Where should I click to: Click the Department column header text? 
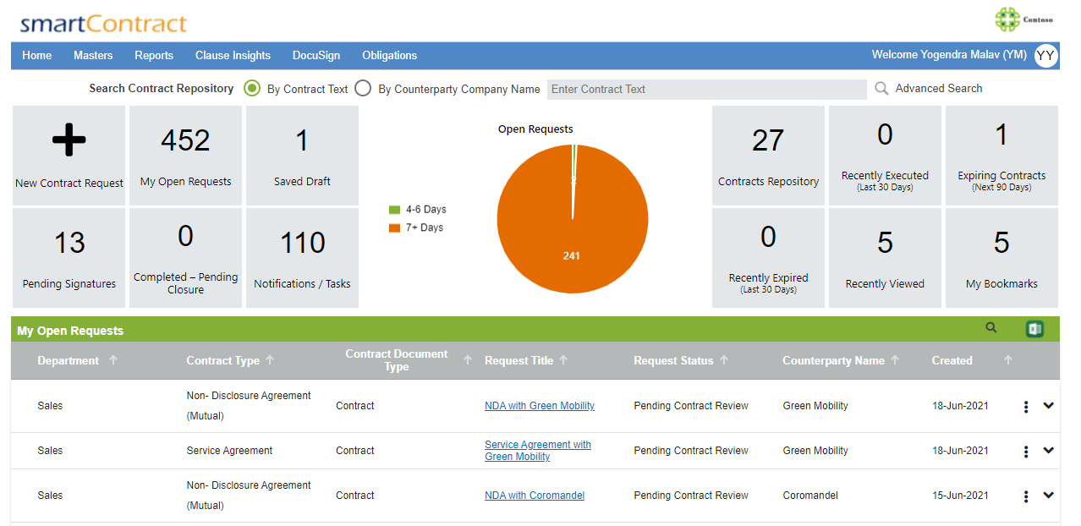coord(69,360)
